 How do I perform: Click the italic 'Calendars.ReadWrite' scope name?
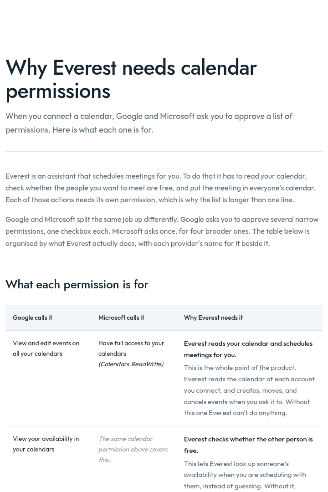[x=131, y=364]
